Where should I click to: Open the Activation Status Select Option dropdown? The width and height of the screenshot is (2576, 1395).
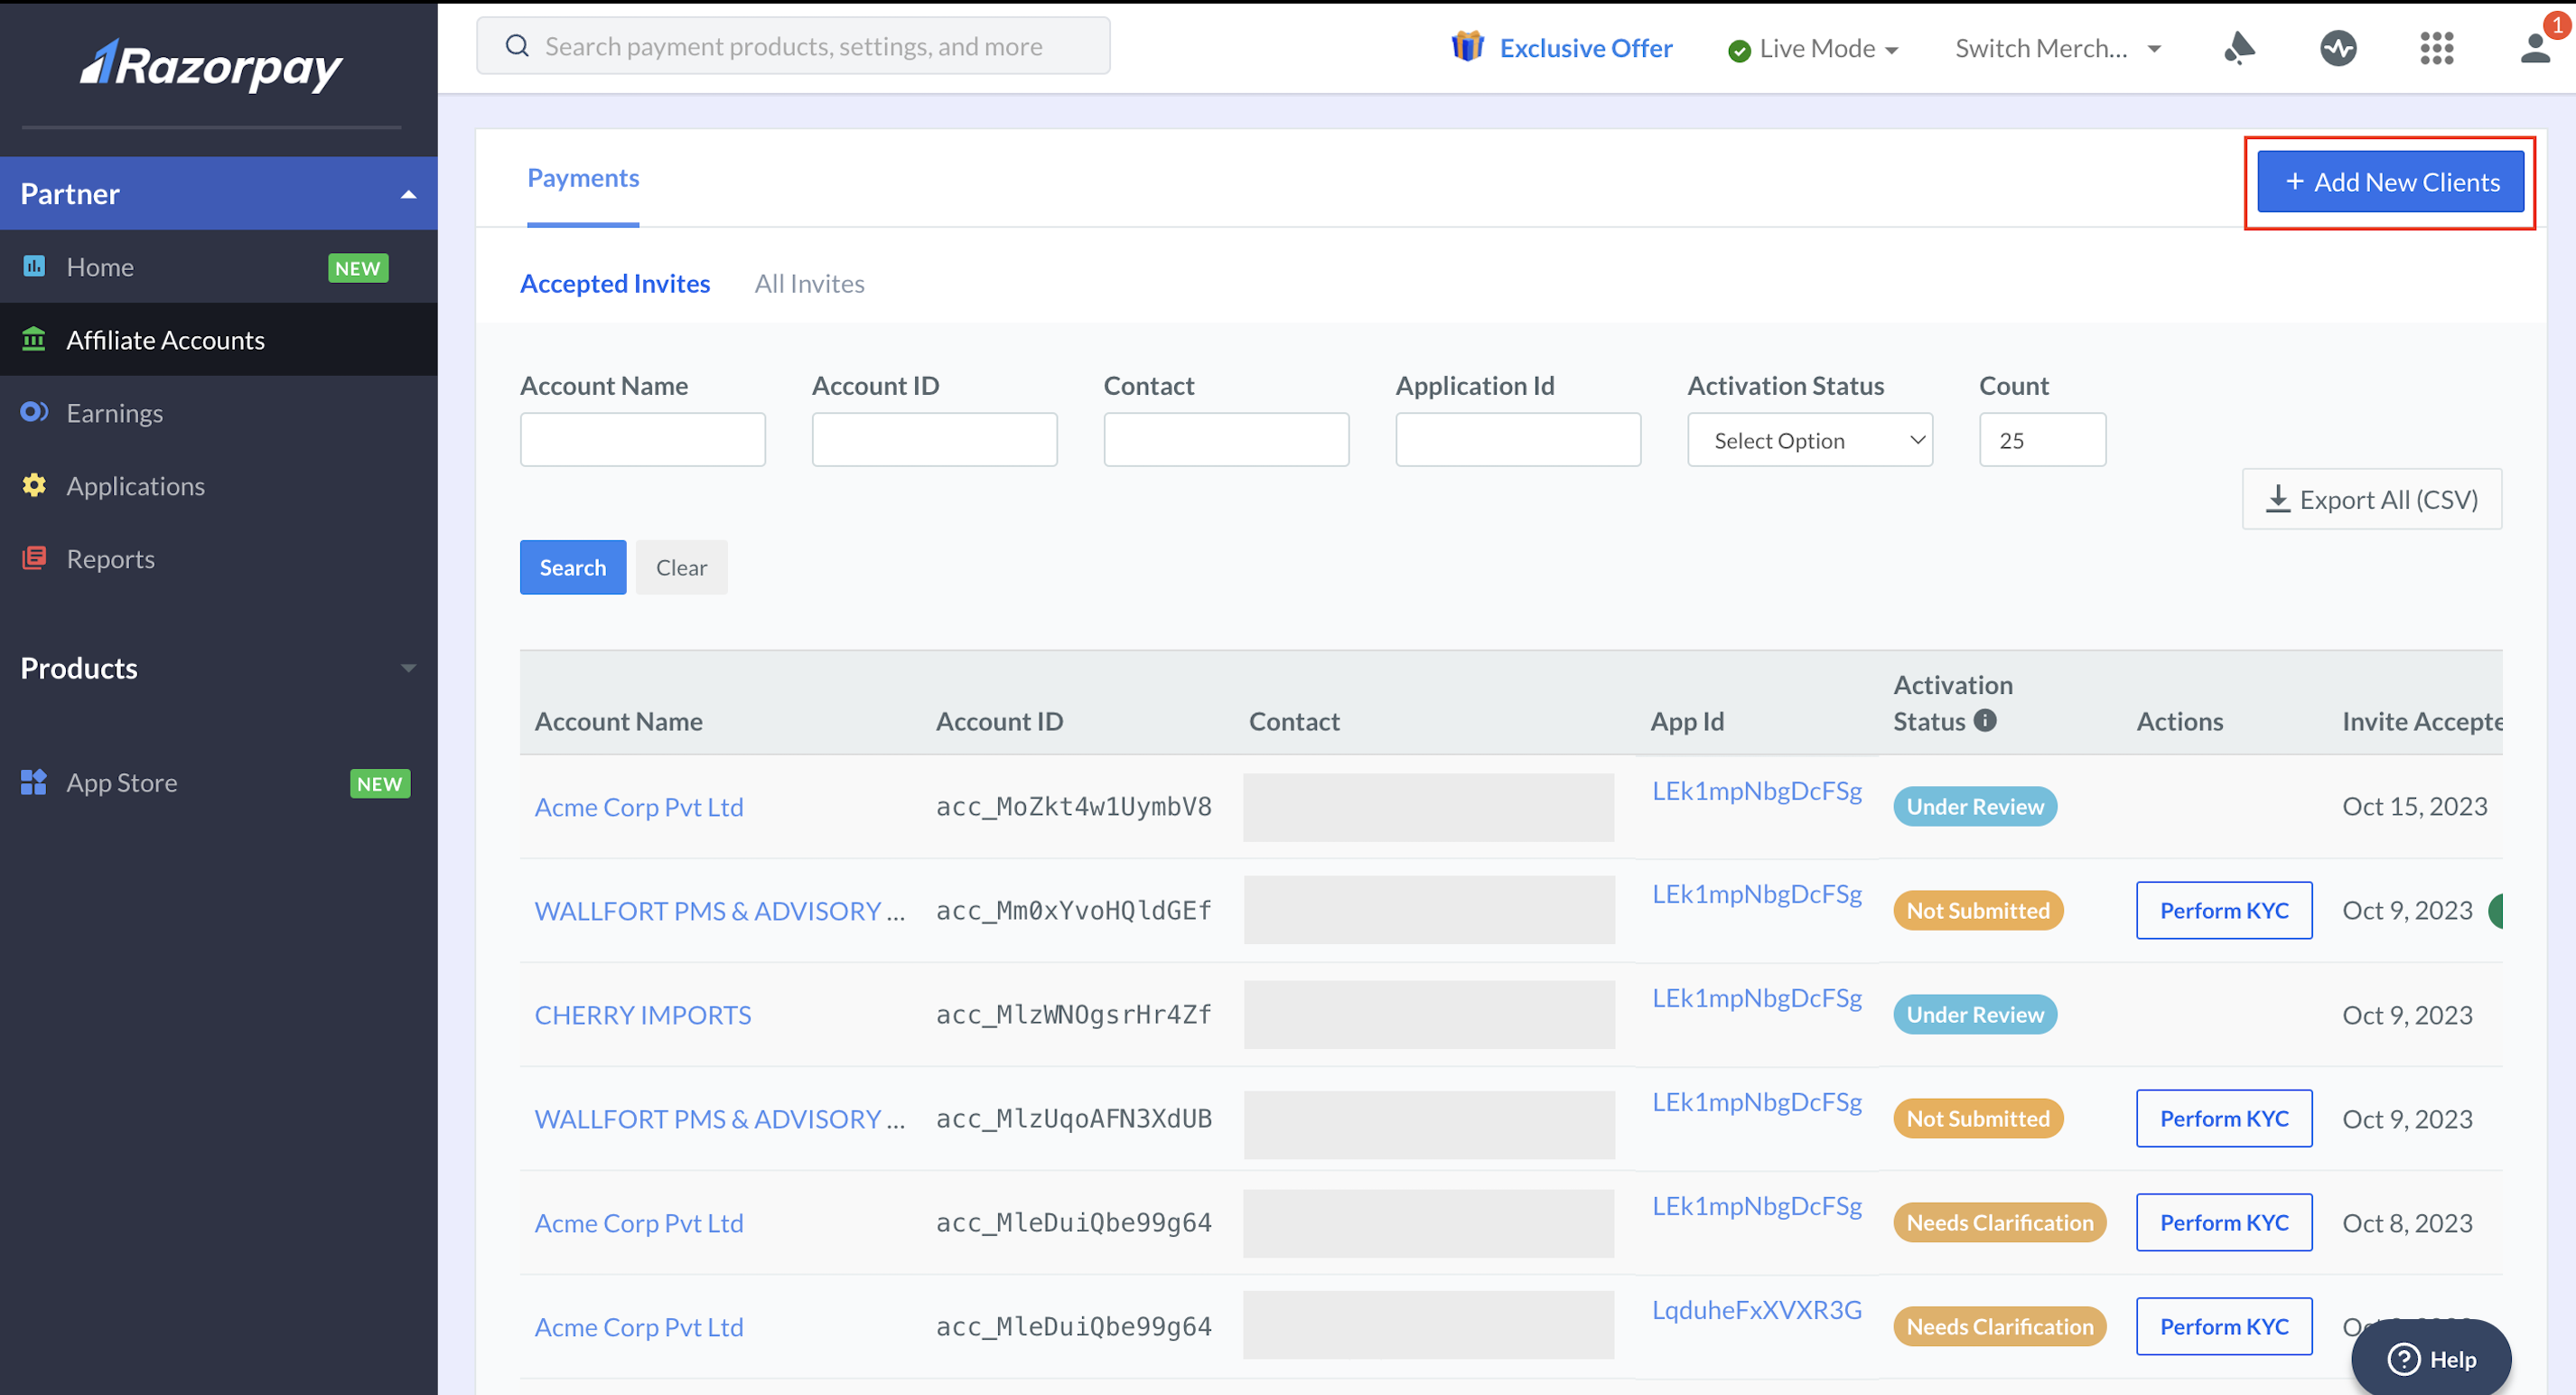click(1809, 439)
